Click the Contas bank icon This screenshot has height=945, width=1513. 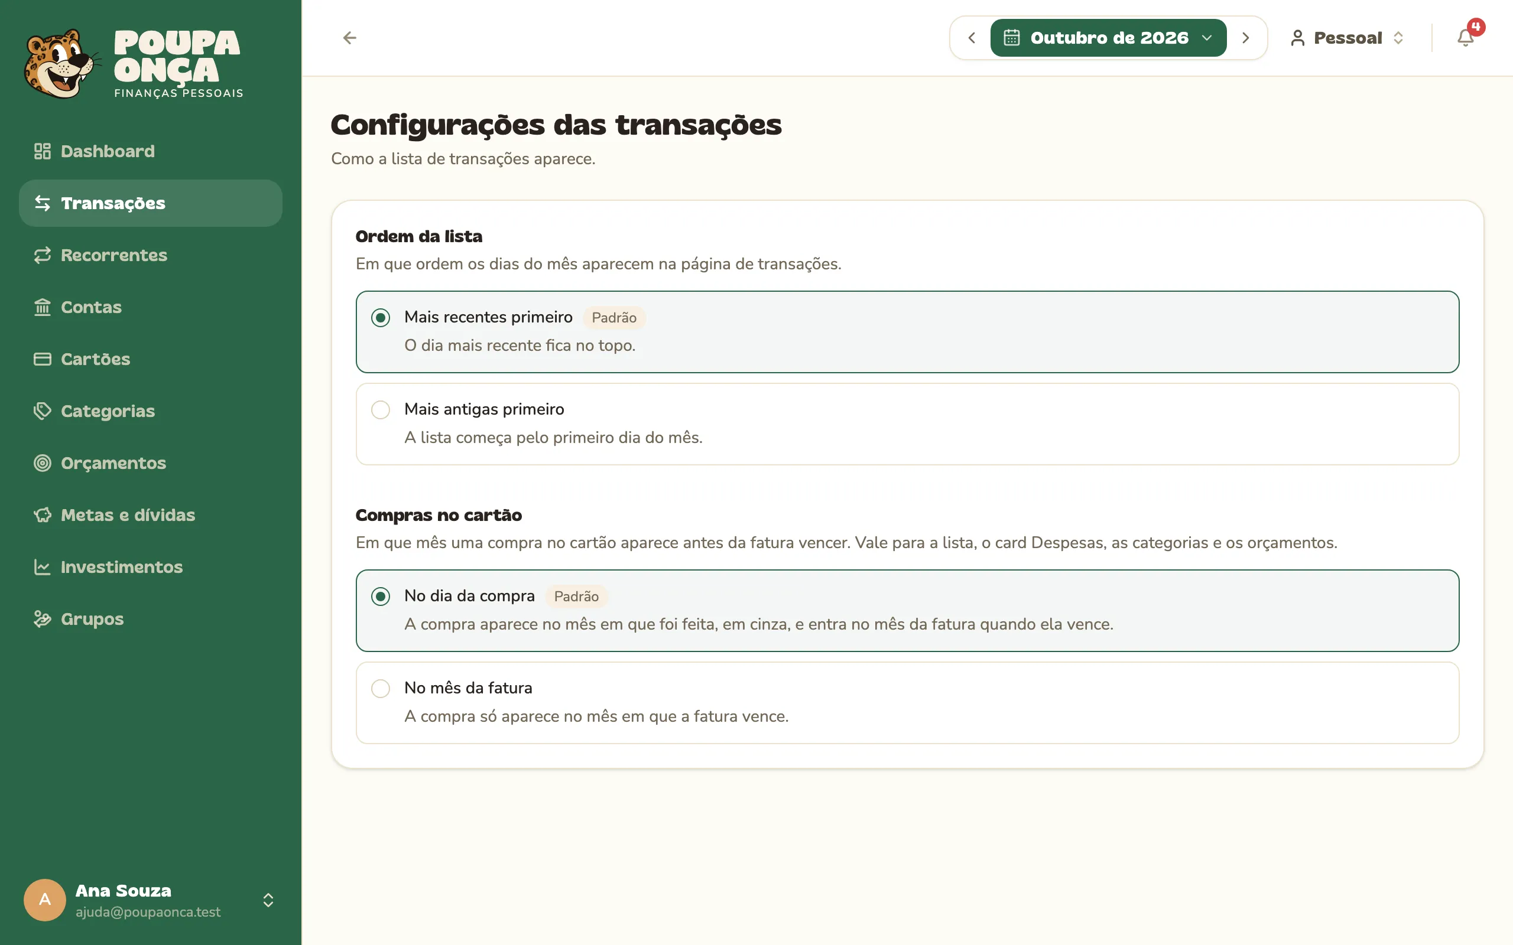[x=43, y=307]
